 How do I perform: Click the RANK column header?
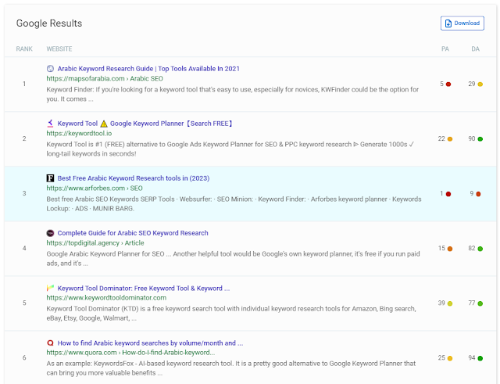[x=24, y=48]
